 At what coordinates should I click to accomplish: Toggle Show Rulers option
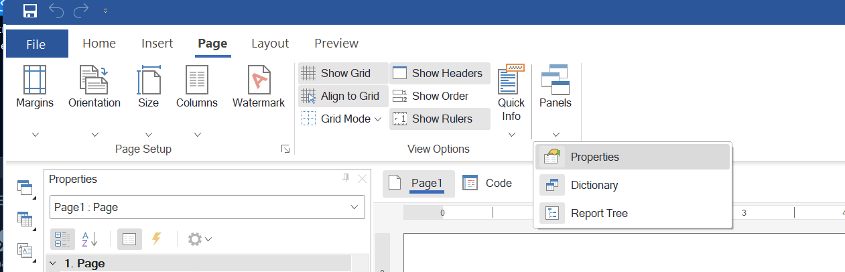click(x=440, y=119)
